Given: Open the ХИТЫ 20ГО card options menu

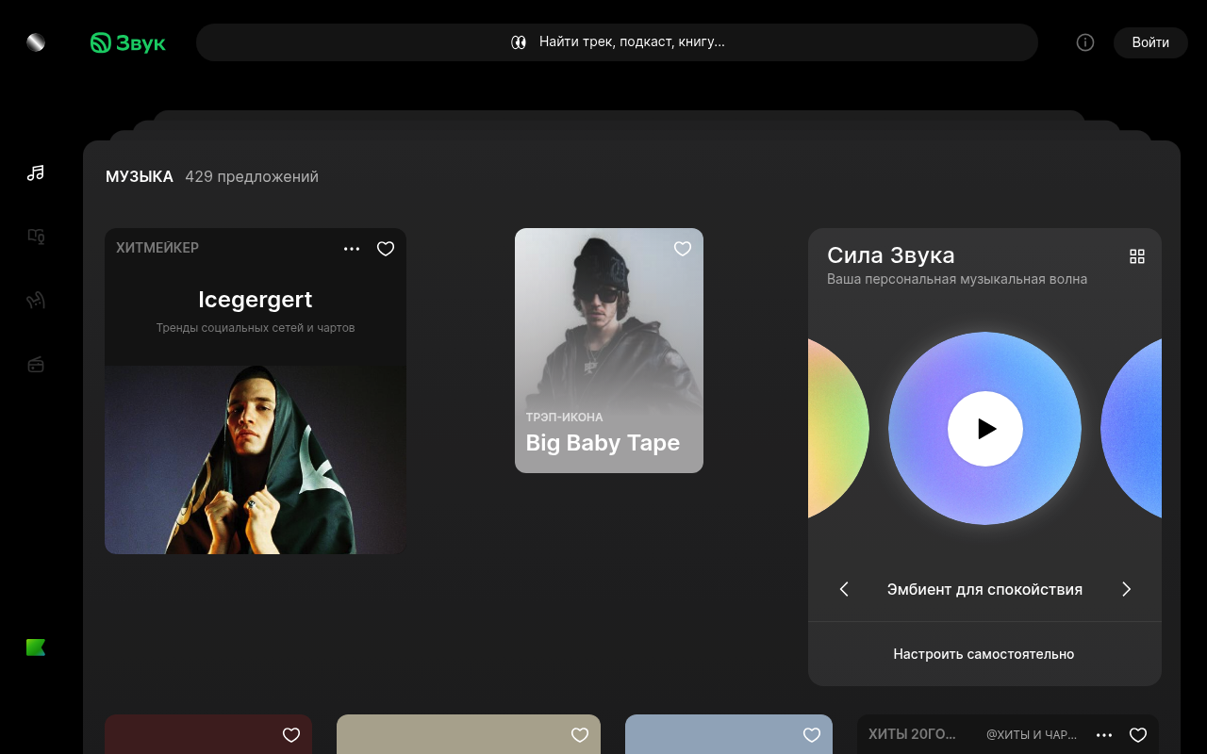Looking at the screenshot, I should pos(1104,735).
